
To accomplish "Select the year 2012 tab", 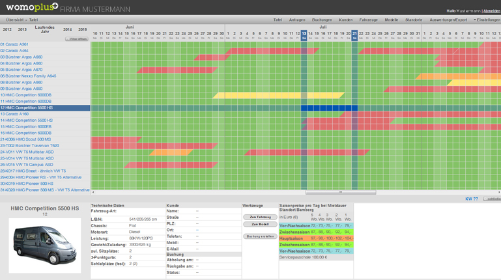I will click(x=7, y=29).
